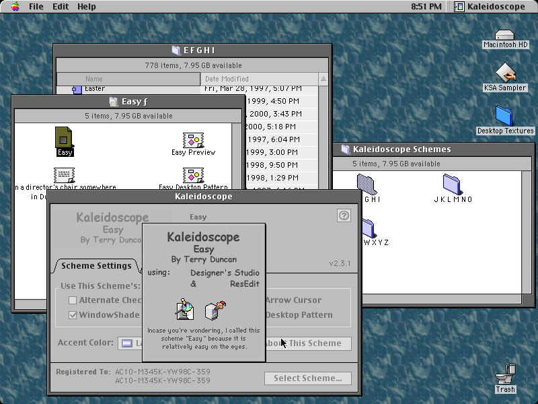Select the Easy Preview file icon
Screen dimensions: 538x404
click(x=193, y=140)
